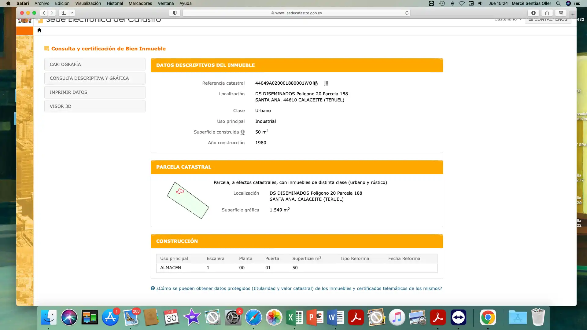
Task: Open the Apple menu
Action: [8, 3]
